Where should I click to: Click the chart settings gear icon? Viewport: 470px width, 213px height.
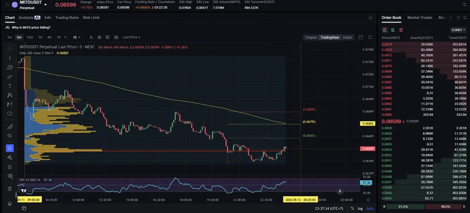point(368,200)
